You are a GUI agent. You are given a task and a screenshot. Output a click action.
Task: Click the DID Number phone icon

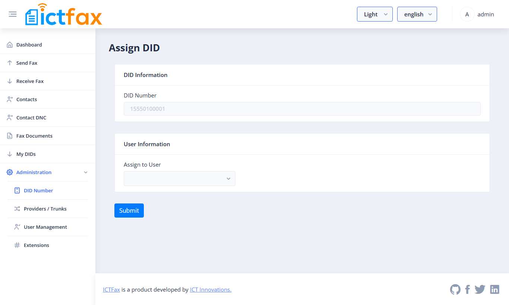[x=17, y=190]
